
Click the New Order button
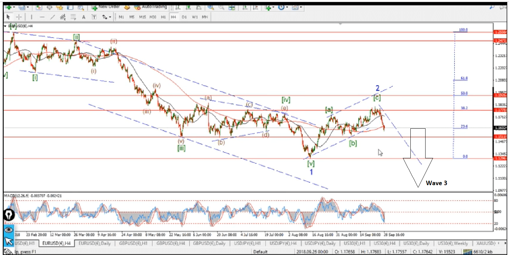[x=105, y=7]
